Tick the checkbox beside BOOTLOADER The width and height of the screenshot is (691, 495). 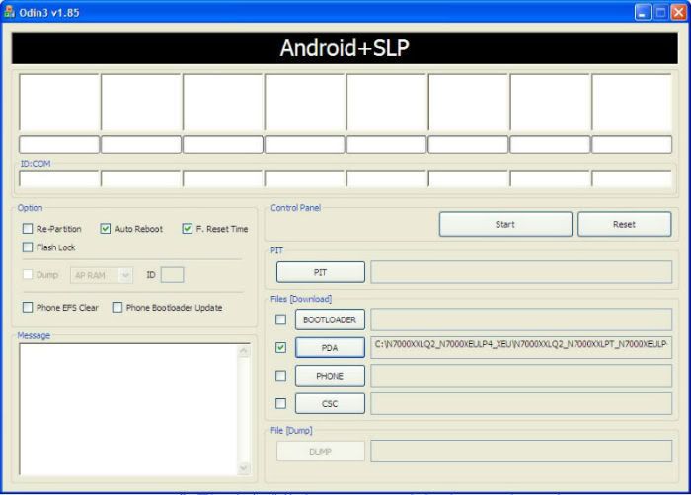pos(280,319)
